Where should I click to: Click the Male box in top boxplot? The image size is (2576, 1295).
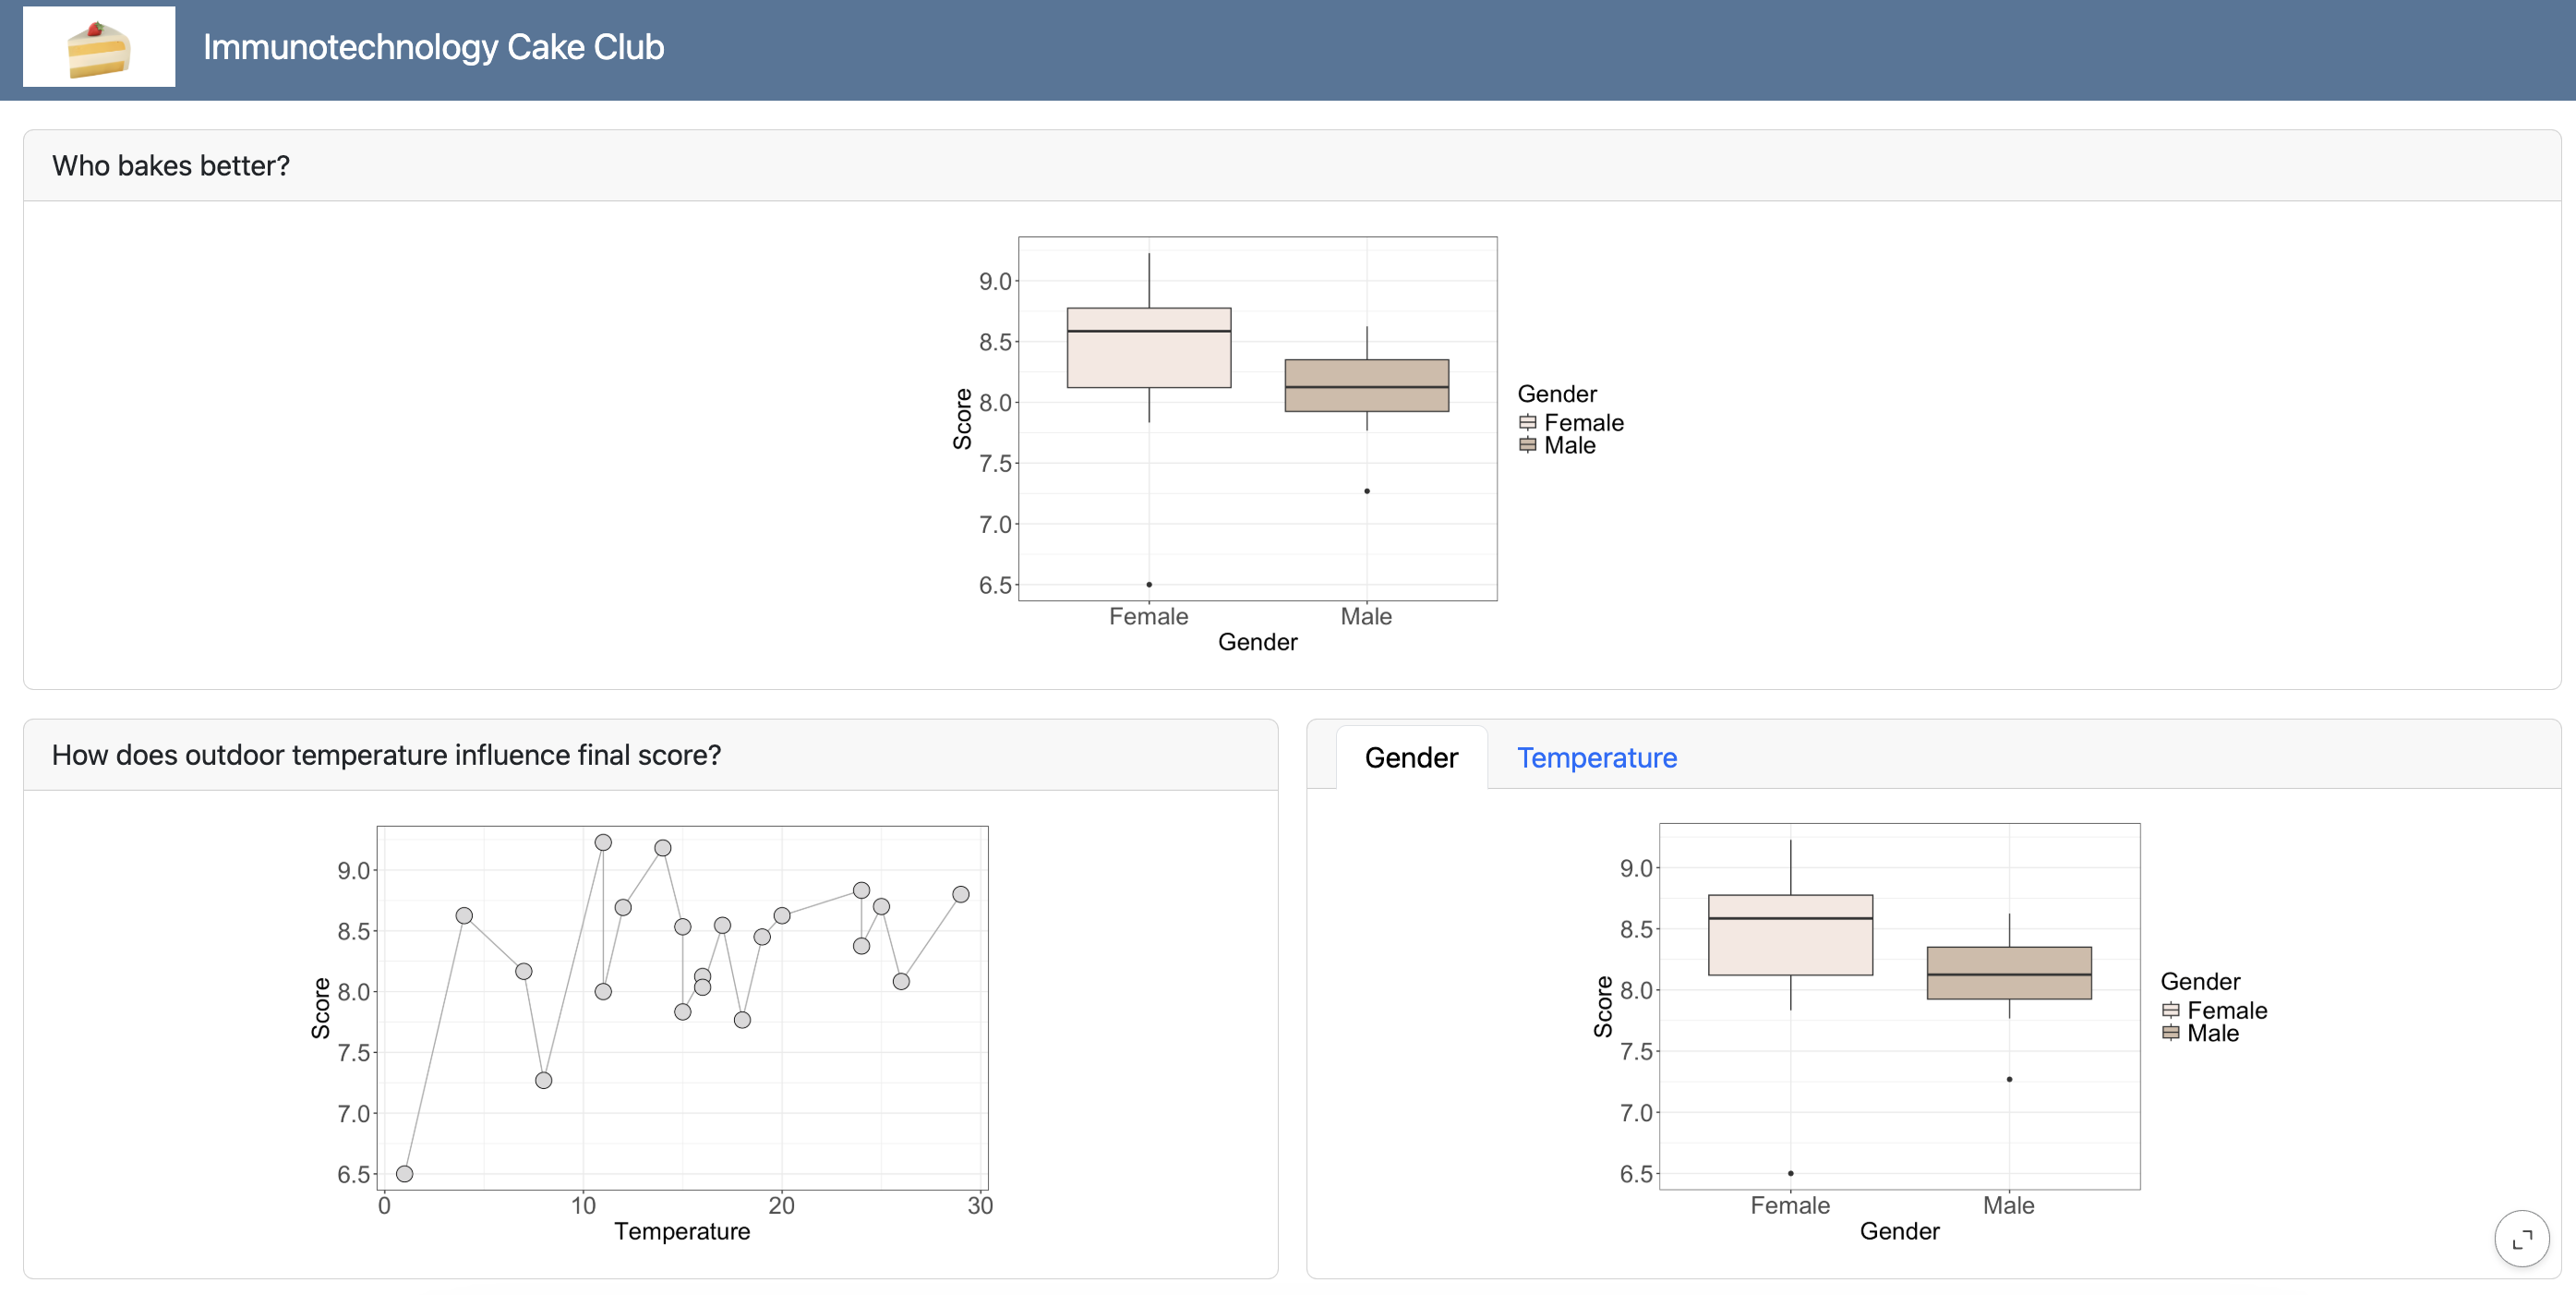pyautogui.click(x=1366, y=385)
